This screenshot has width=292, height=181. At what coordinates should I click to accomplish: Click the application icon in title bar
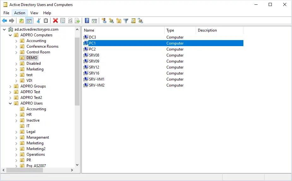click(5, 5)
